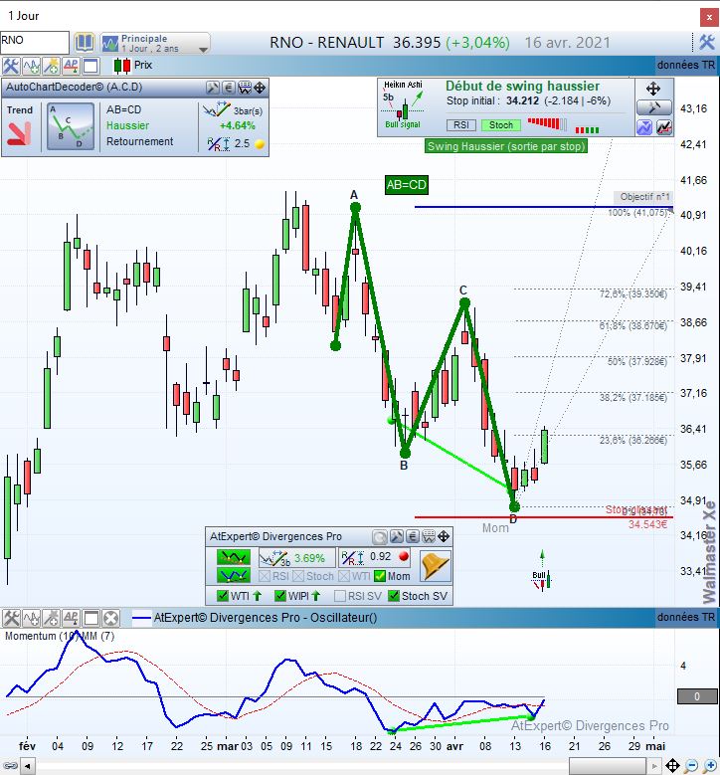Toggle the Stoch SV checkbox
This screenshot has height=775, width=720.
click(x=394, y=596)
